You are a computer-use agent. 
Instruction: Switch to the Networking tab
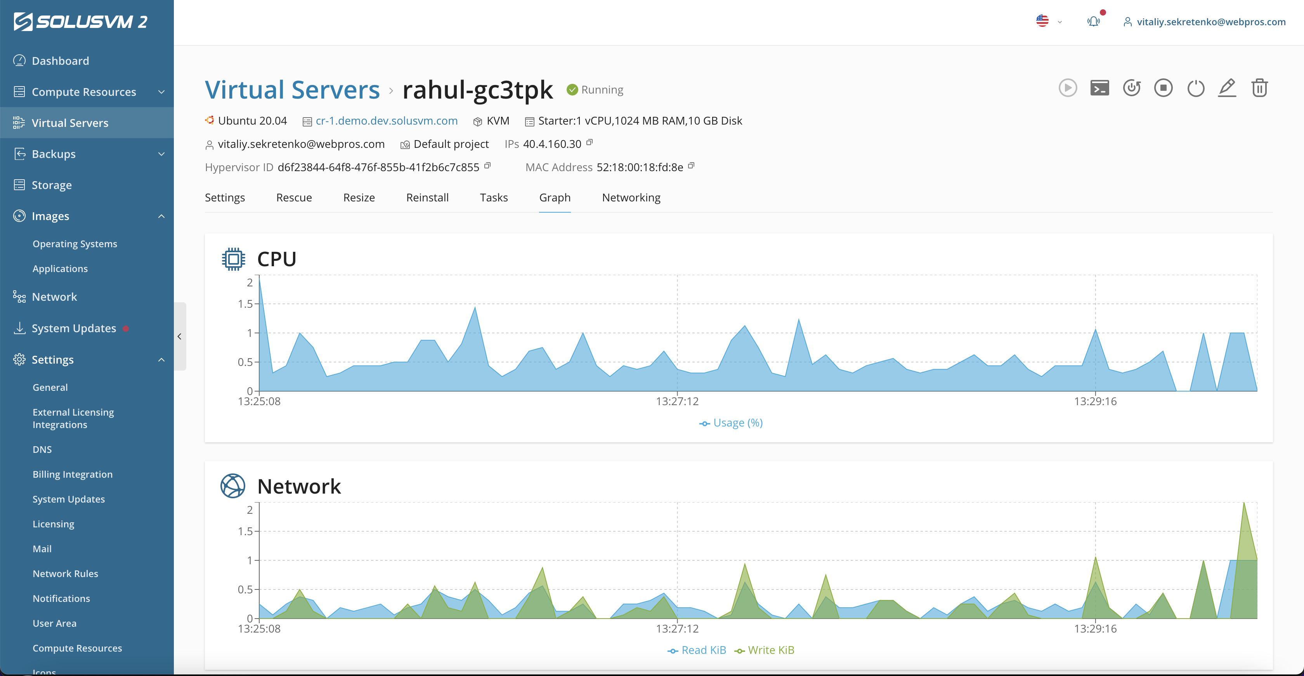631,198
